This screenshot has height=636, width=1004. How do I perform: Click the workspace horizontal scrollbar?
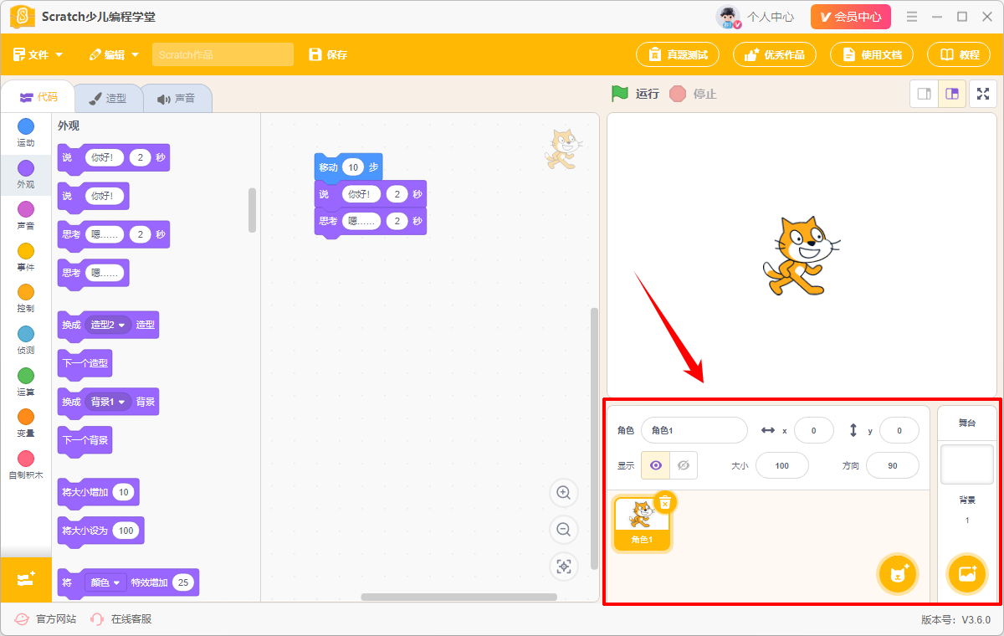(x=458, y=597)
